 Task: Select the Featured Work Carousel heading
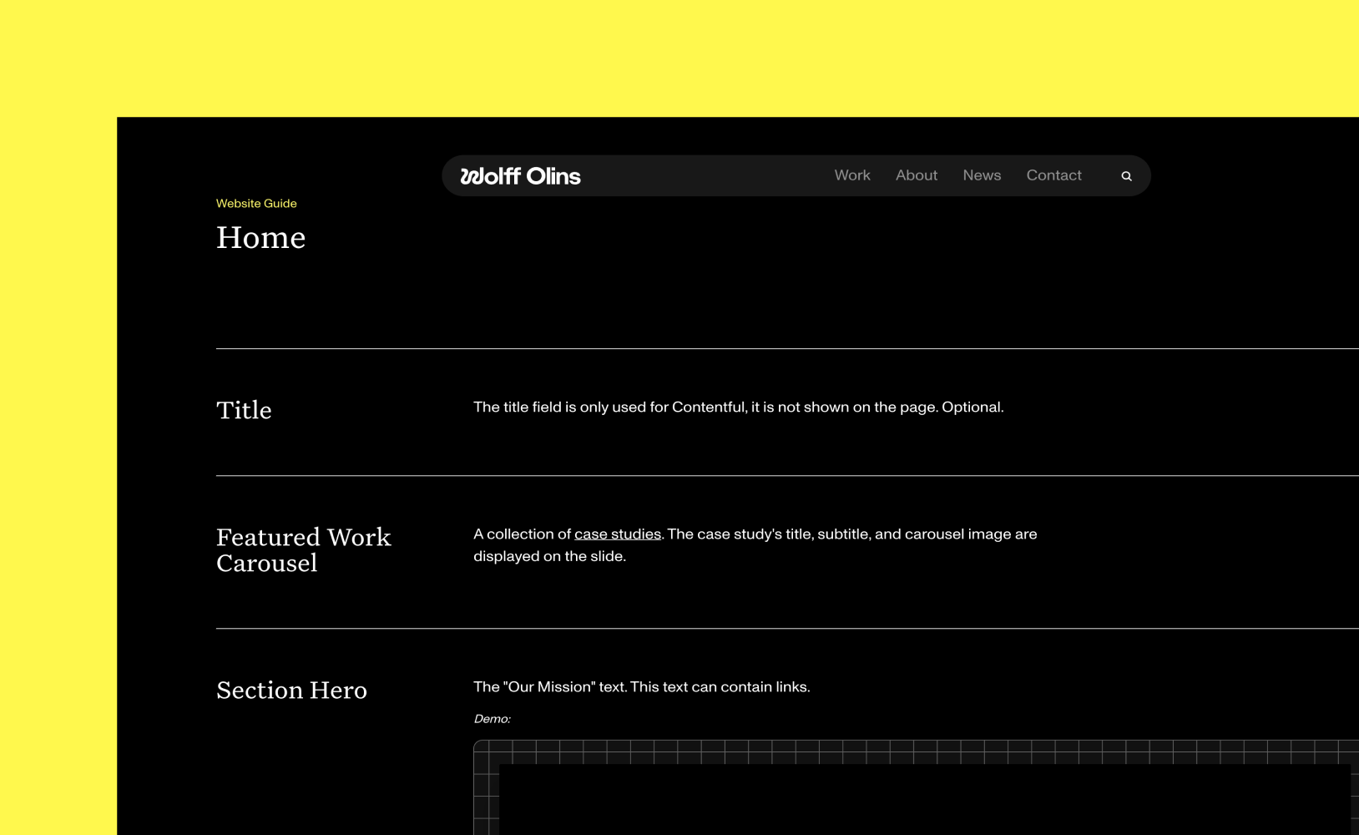click(303, 549)
